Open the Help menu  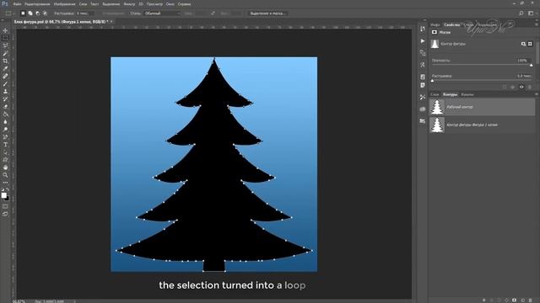pos(184,4)
